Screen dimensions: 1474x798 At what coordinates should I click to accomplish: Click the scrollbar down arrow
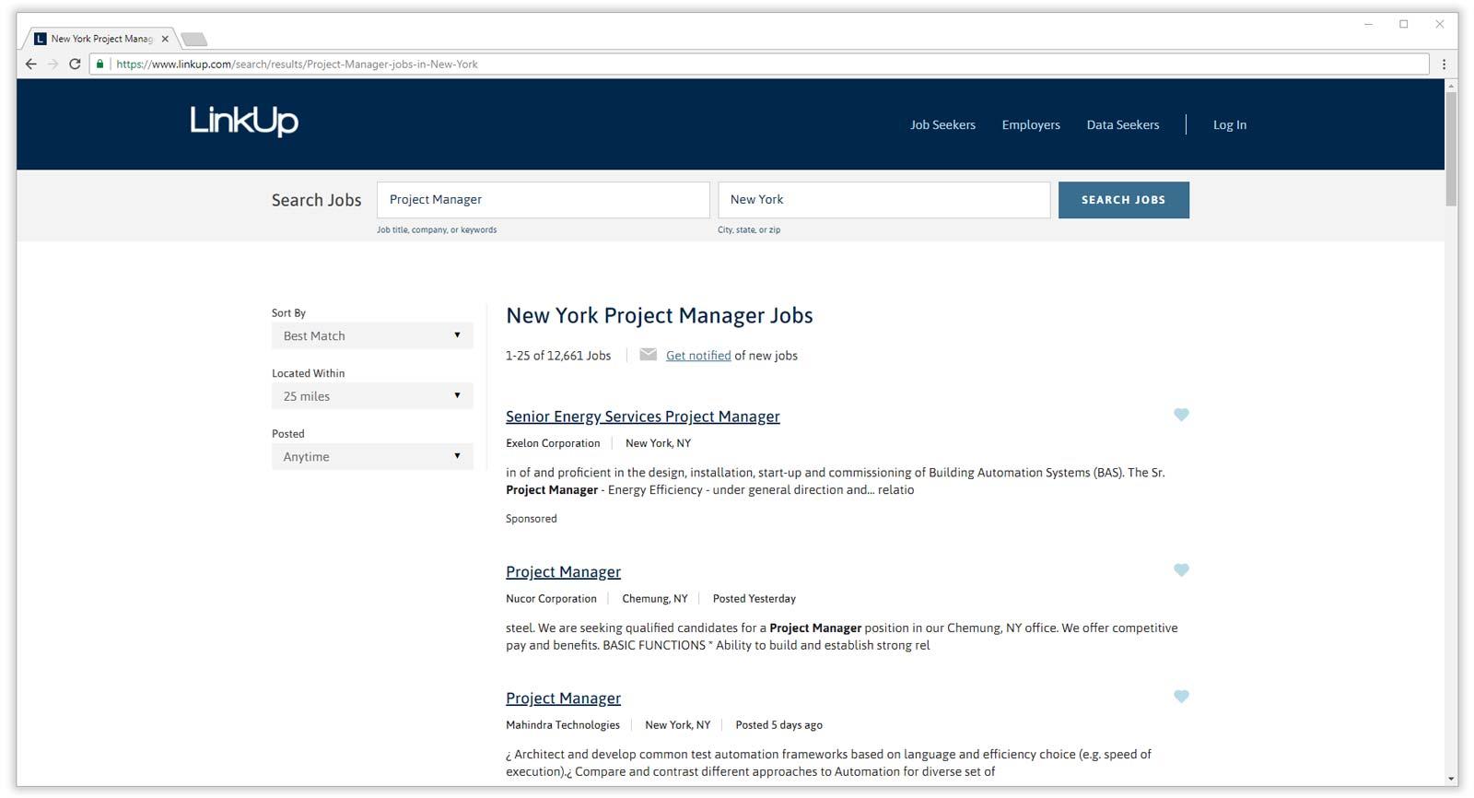click(1451, 780)
